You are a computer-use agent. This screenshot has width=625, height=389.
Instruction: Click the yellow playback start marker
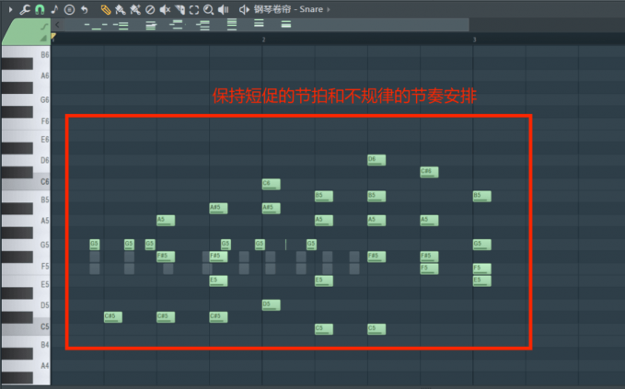(x=53, y=37)
